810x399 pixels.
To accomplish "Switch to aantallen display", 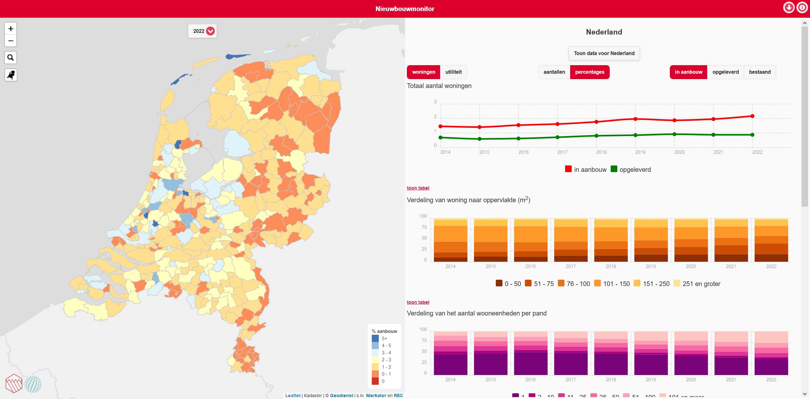I will (x=554, y=72).
